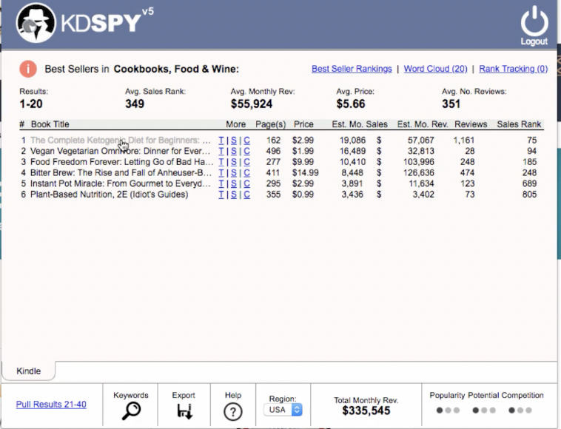Click T link for Bitter Brew row

[221, 173]
